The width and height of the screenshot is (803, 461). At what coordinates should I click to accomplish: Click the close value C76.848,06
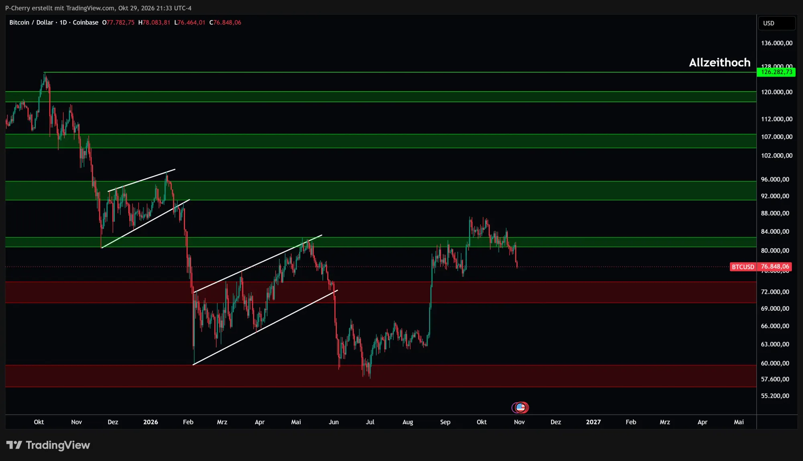pos(225,22)
